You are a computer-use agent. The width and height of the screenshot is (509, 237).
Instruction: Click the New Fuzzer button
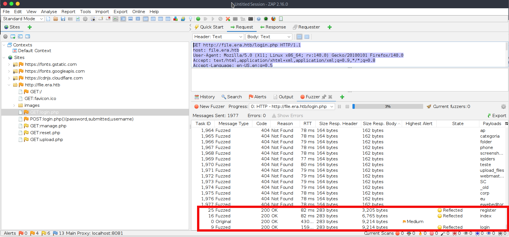(x=209, y=107)
